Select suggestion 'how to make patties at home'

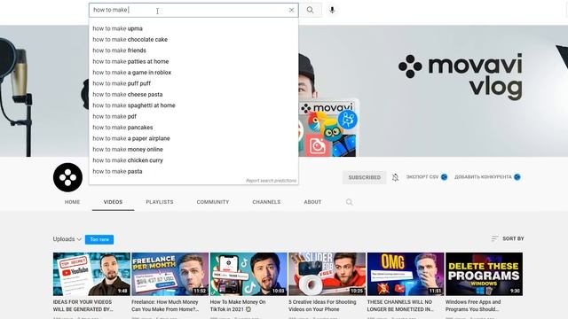click(193, 61)
